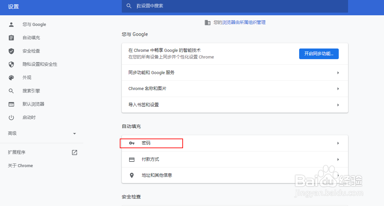Expand arrow for 导入书签和设置
This screenshot has height=206, width=384.
click(x=338, y=105)
